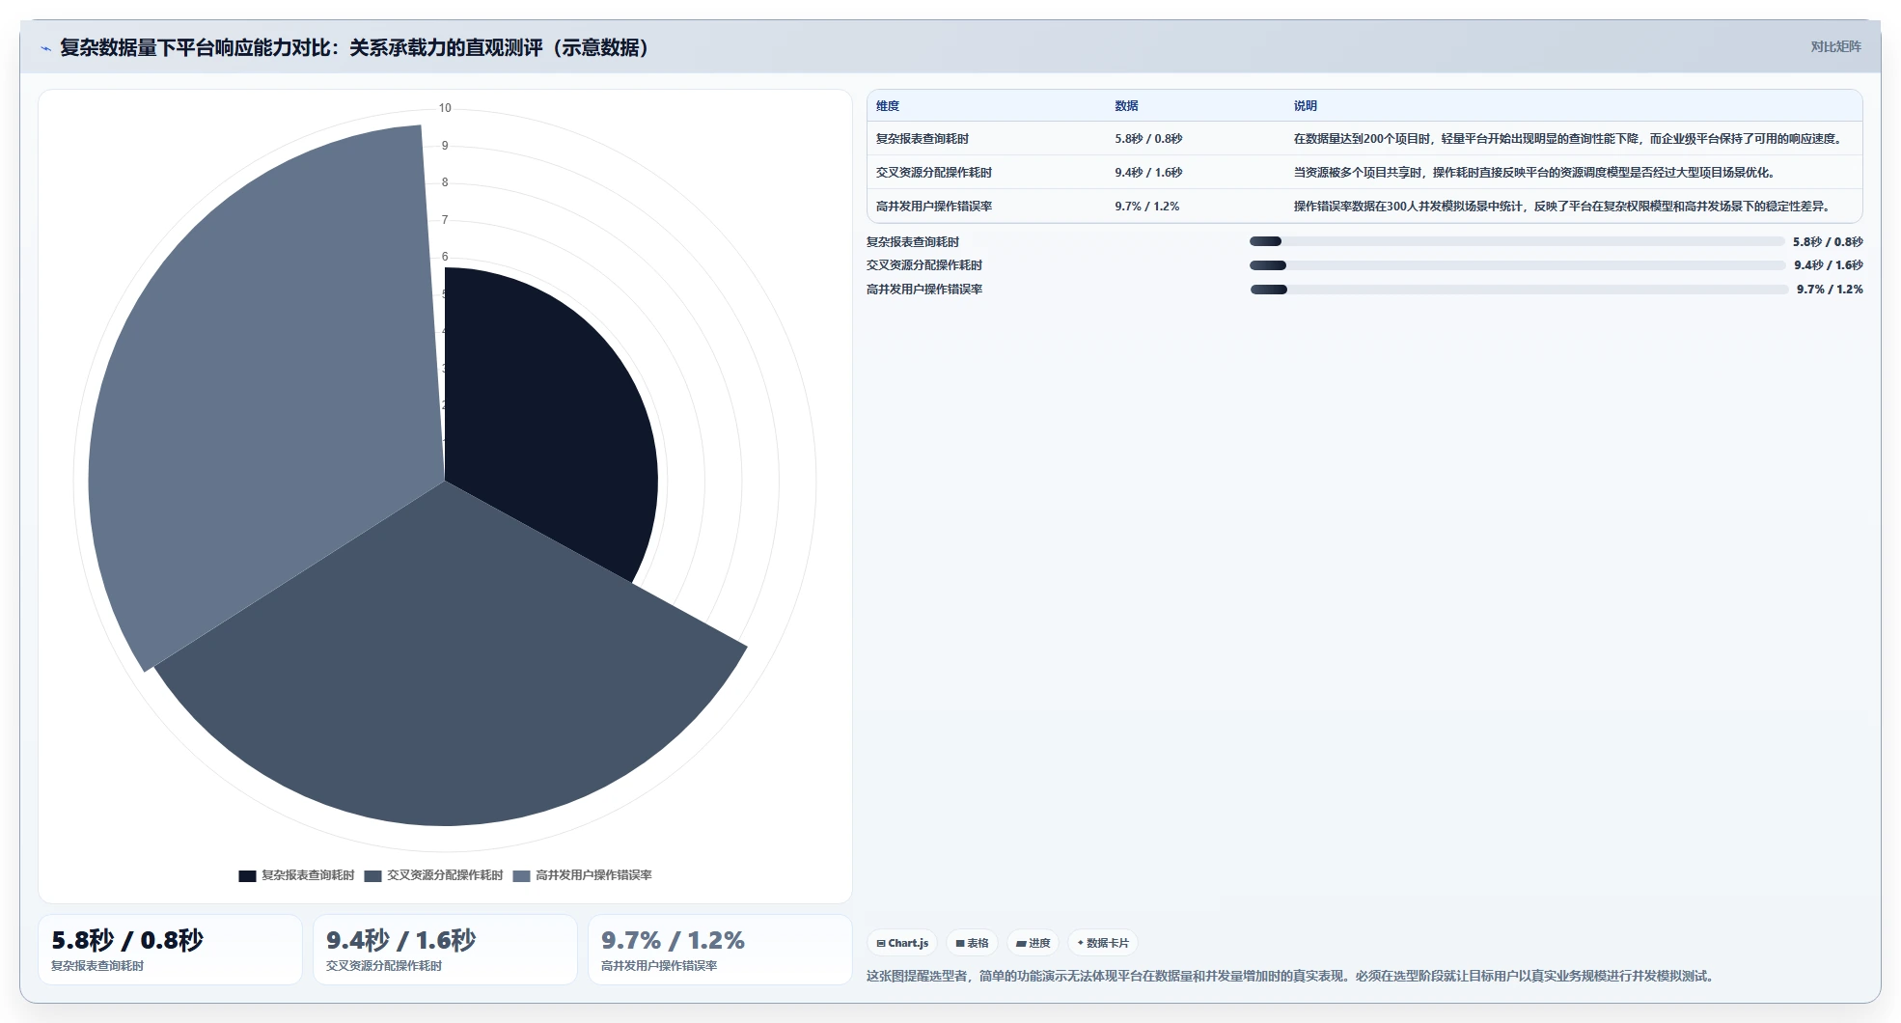Click the radial axis label 8
1901x1023 pixels.
[x=445, y=182]
